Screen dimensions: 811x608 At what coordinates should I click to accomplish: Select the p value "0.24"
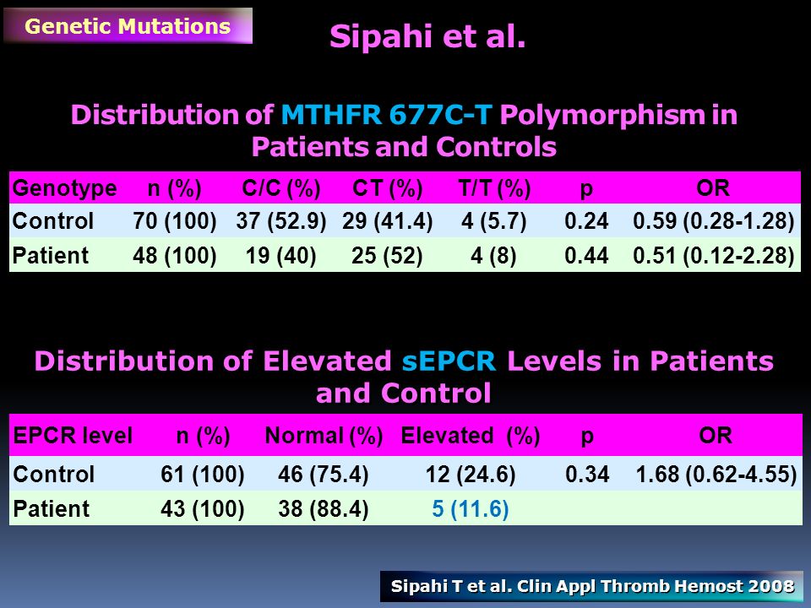[x=586, y=221]
